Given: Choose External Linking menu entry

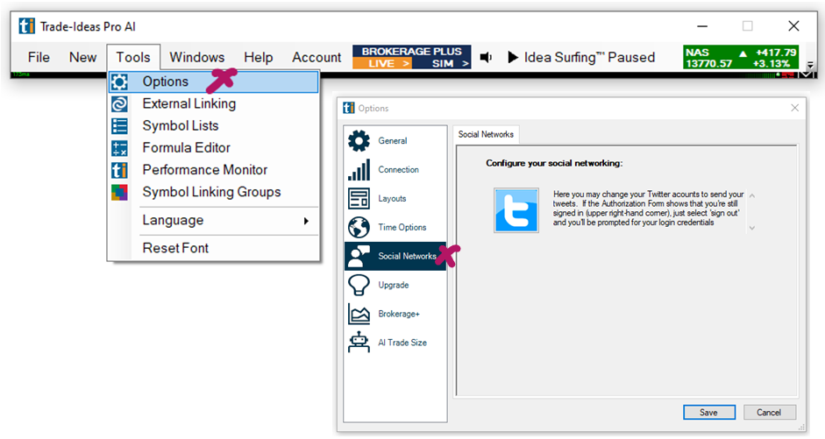Looking at the screenshot, I should pyautogui.click(x=214, y=104).
